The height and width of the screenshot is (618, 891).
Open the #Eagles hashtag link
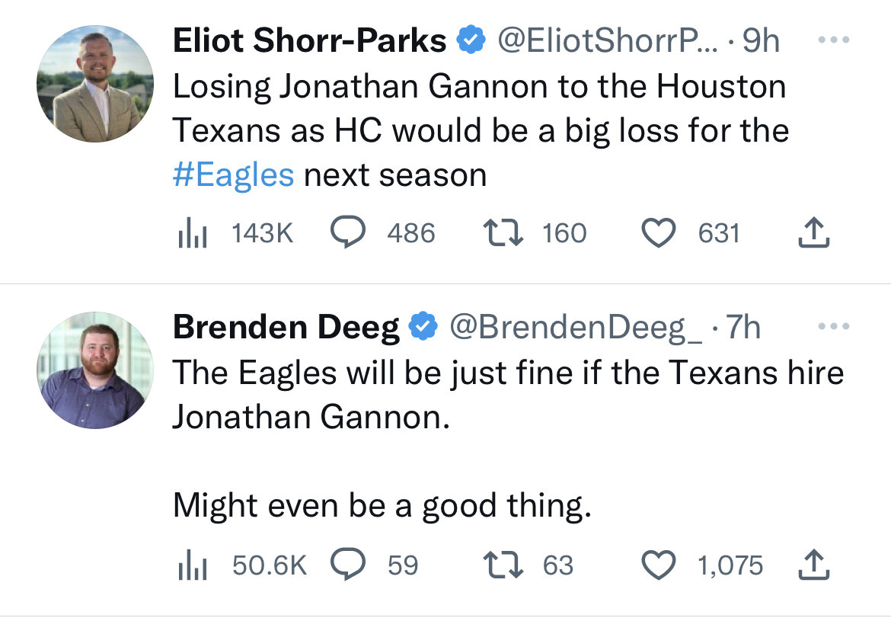pyautogui.click(x=234, y=175)
